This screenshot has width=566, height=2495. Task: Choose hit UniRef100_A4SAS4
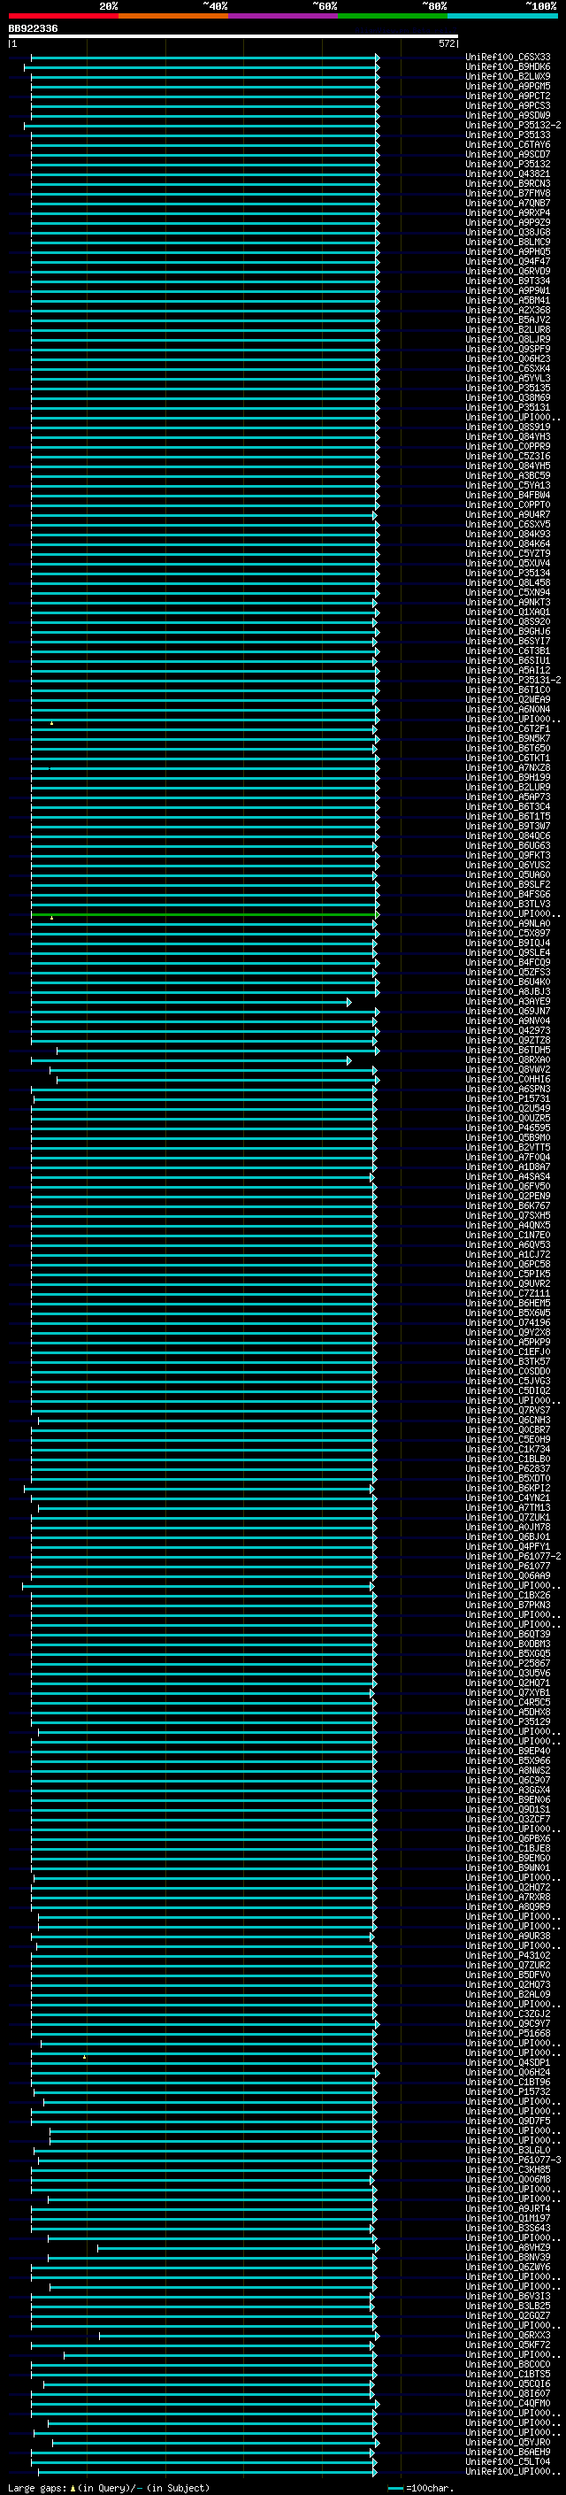pyautogui.click(x=507, y=1177)
